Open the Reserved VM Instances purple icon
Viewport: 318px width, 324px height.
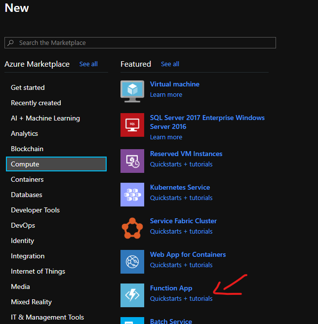coord(132,161)
